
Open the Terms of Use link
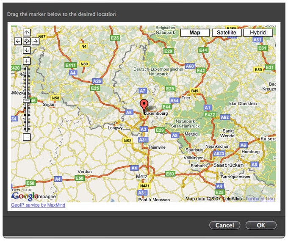click(260, 199)
